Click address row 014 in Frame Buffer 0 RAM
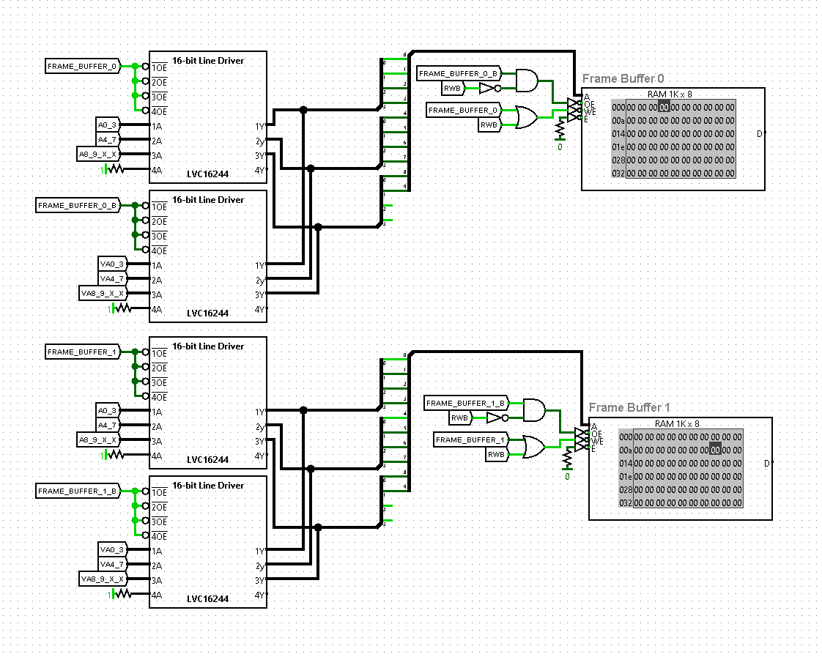The height and width of the screenshot is (657, 822). tap(618, 133)
